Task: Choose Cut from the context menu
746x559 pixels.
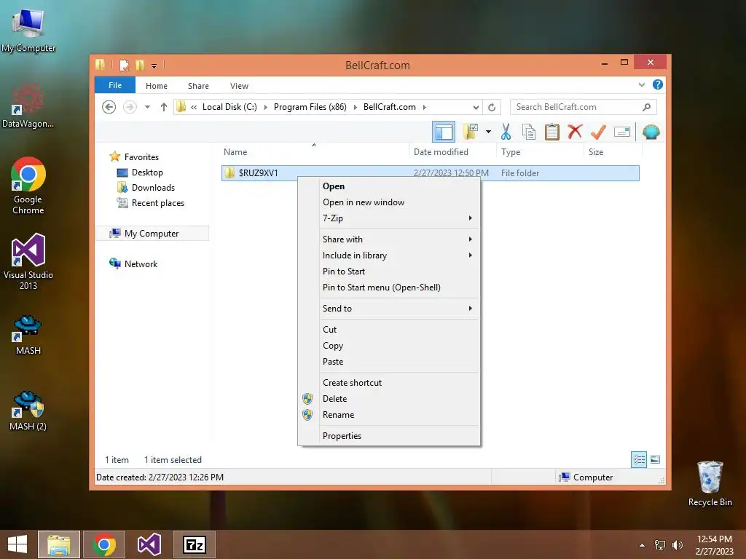Action: [x=389, y=330]
